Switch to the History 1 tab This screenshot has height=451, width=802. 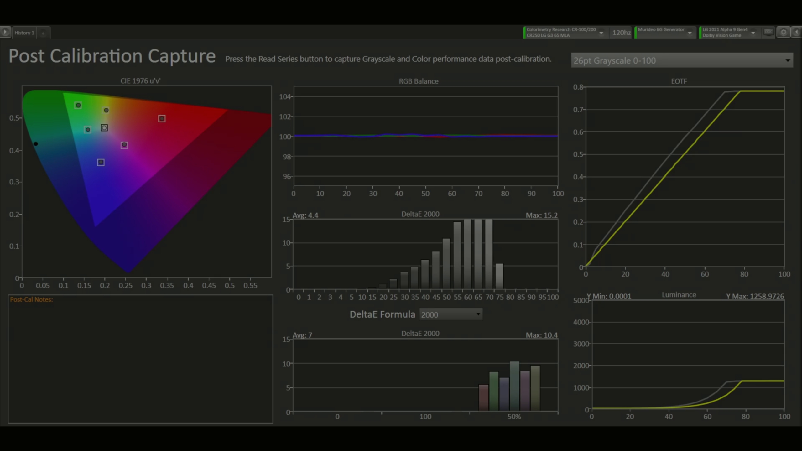(x=24, y=33)
